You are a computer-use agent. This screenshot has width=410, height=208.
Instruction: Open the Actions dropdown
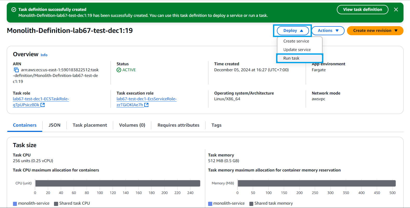[328, 31]
